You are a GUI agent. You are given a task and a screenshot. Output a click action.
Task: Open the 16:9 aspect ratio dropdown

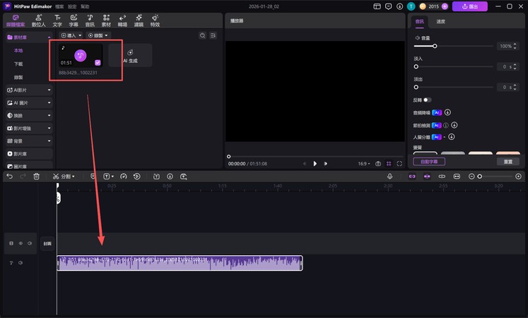click(x=365, y=163)
